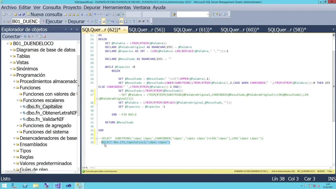
Task: Click the editor horizontal scrollbar
Action: 213,167
